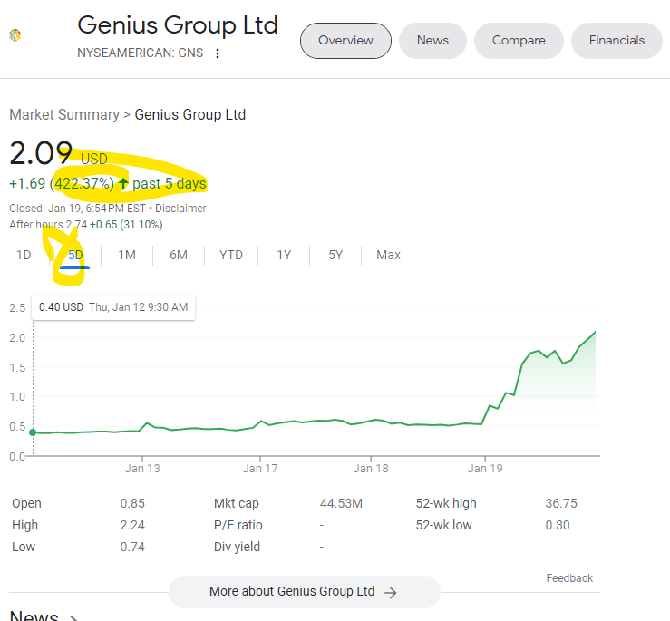Viewport: 670px width, 621px height.
Task: Switch chart to 6M range
Action: click(x=179, y=255)
